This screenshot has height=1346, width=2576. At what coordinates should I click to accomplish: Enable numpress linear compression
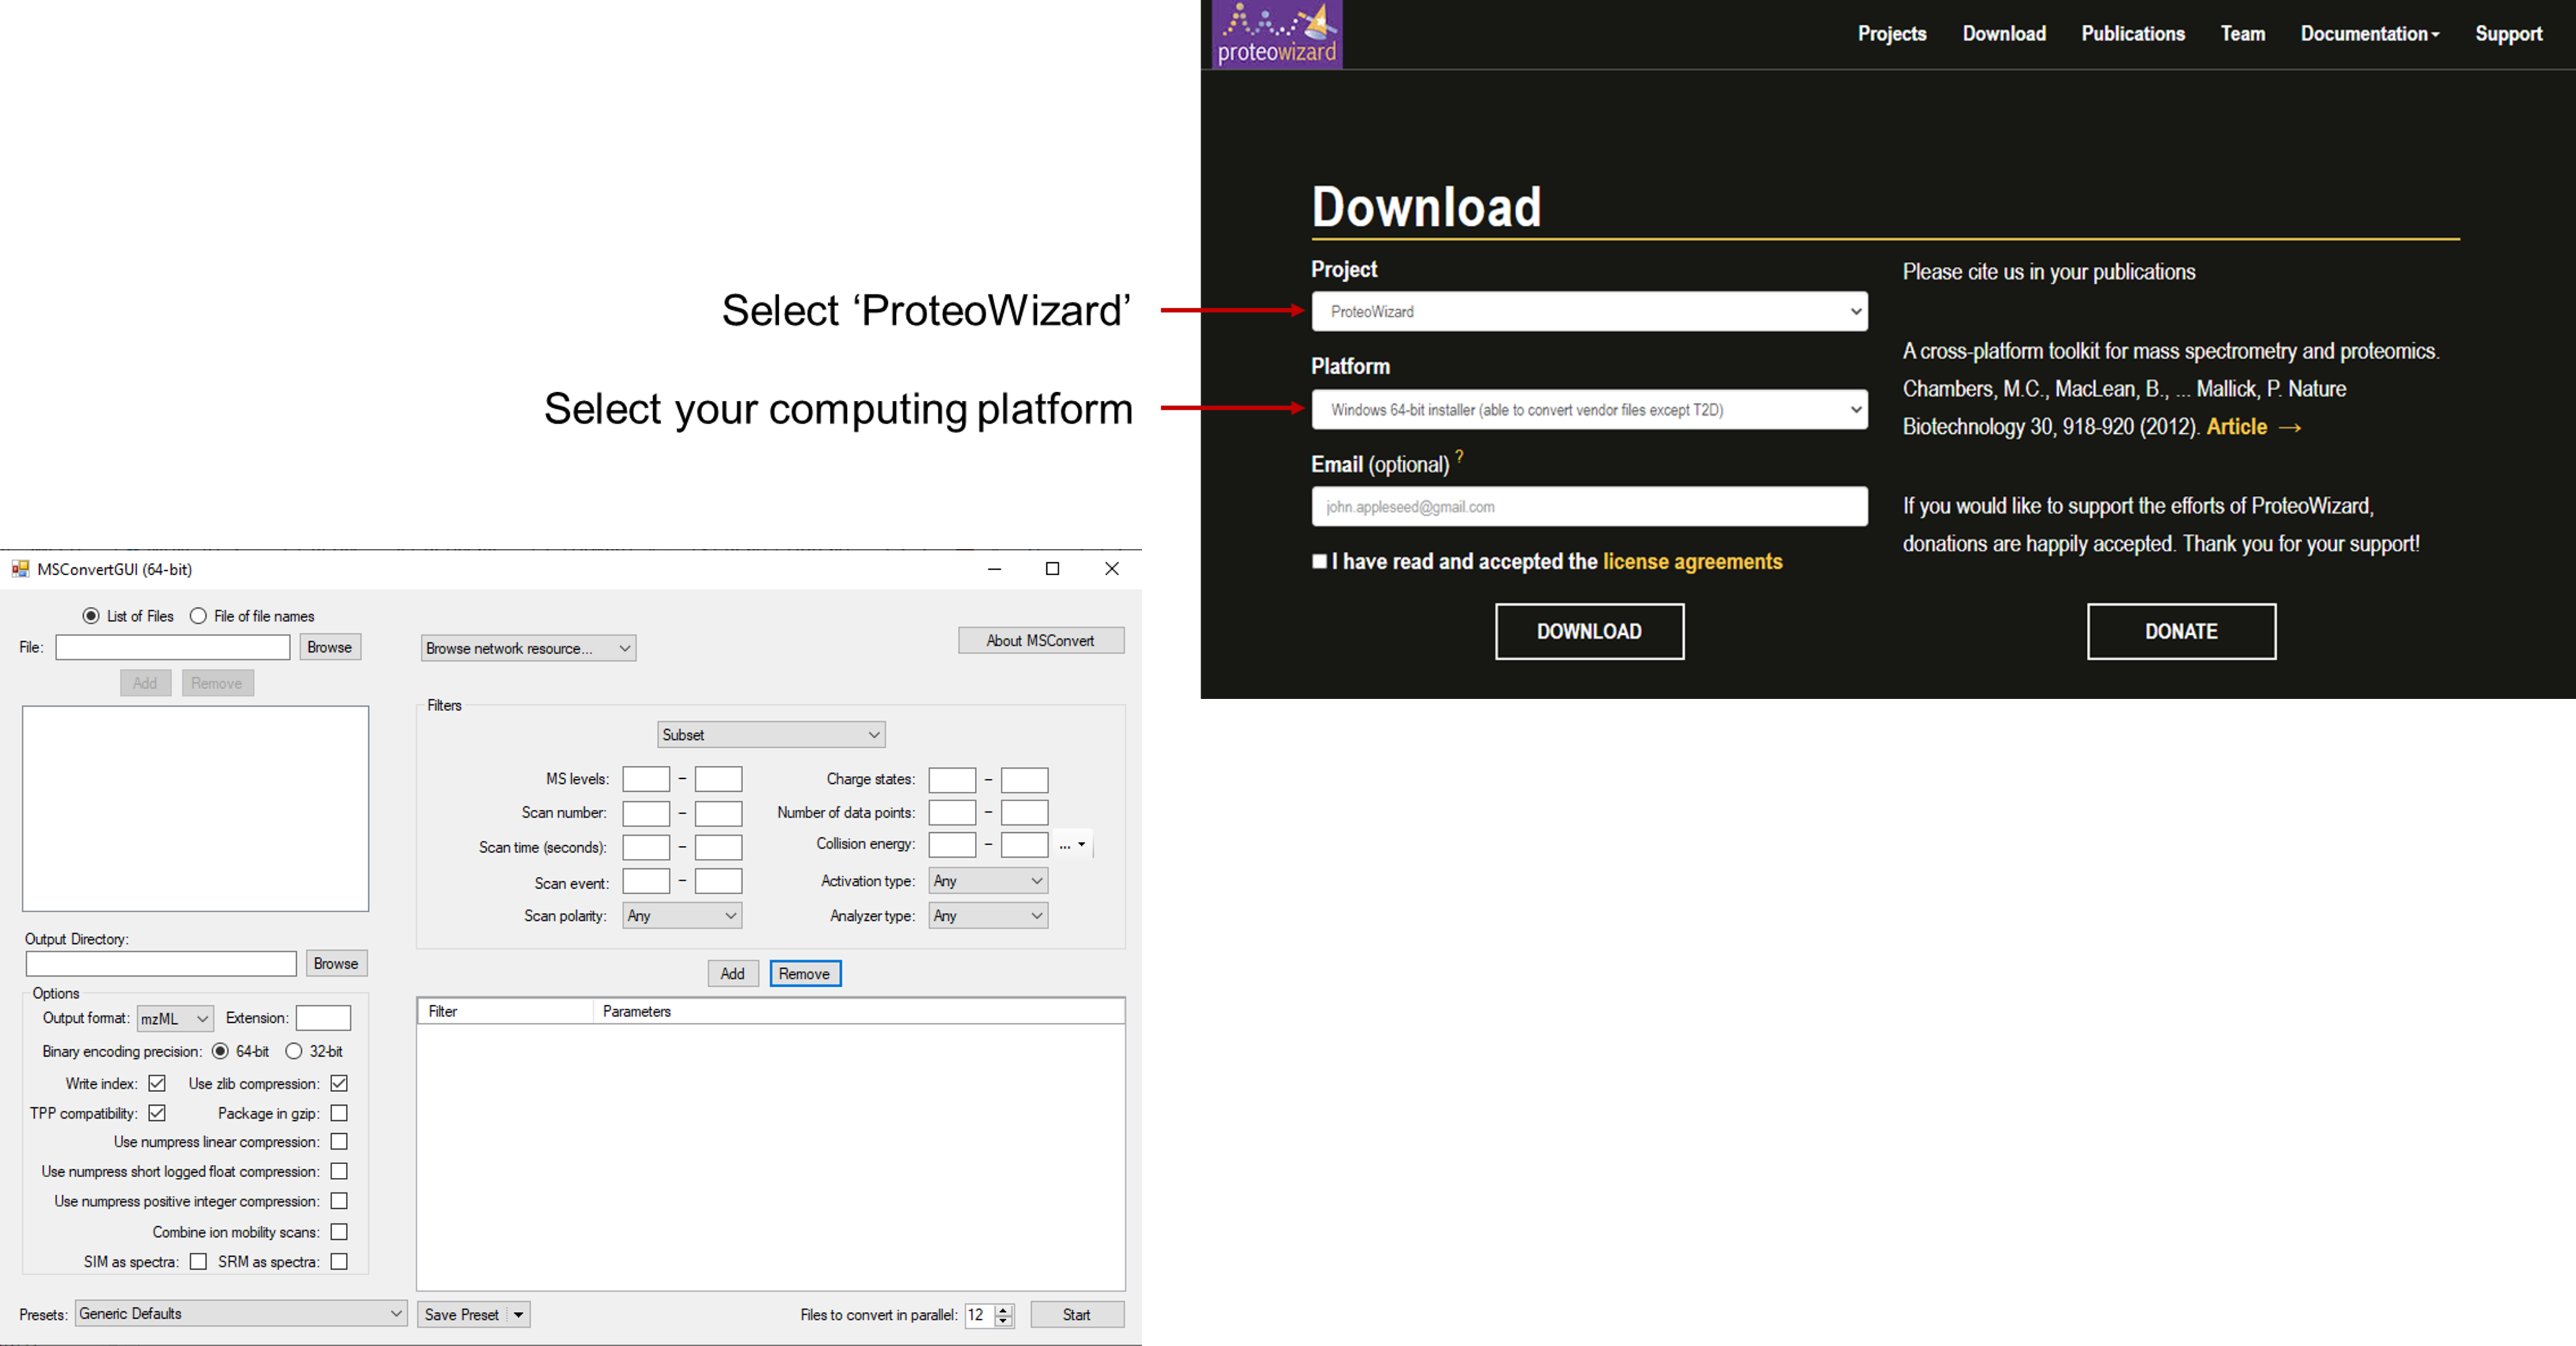coord(339,1141)
